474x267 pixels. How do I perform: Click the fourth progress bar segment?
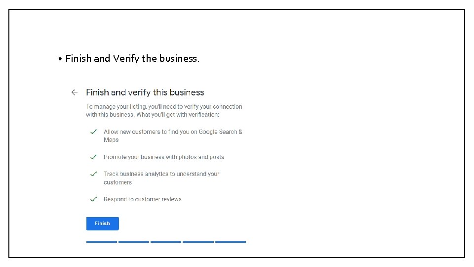pos(198,242)
